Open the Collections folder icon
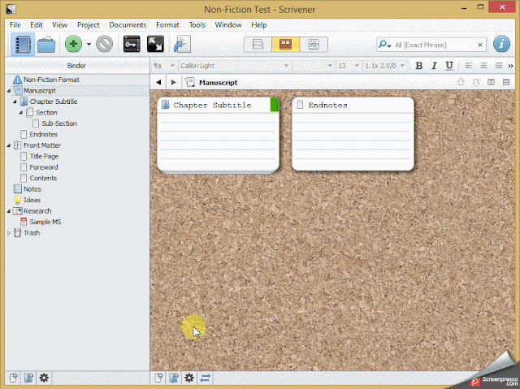Image resolution: width=520 pixels, height=389 pixels. (46, 44)
